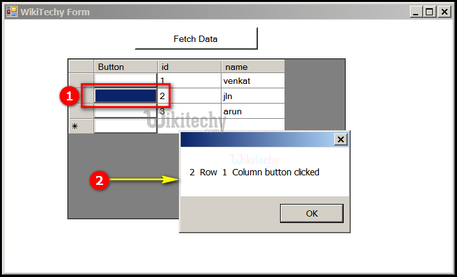457x277 pixels.
Task: Click the Fetch Data button
Action: coord(196,39)
